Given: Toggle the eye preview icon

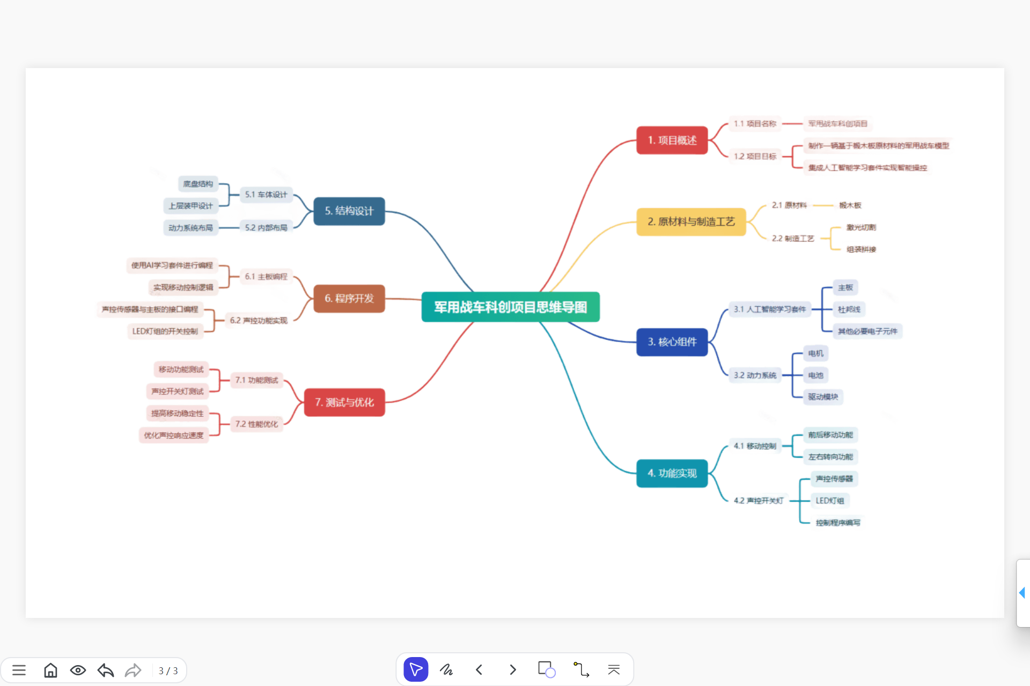Looking at the screenshot, I should pos(78,670).
